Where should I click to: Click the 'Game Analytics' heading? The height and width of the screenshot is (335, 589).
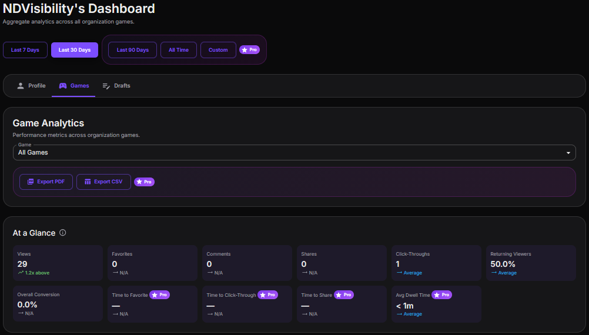(48, 123)
